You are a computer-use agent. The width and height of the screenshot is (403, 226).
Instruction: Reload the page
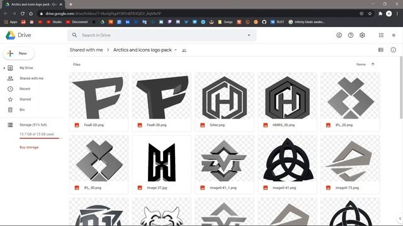tap(23, 13)
